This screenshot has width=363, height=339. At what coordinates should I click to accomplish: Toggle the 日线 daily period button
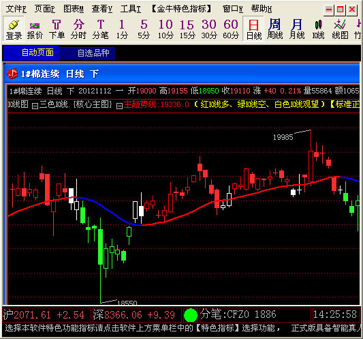click(253, 29)
